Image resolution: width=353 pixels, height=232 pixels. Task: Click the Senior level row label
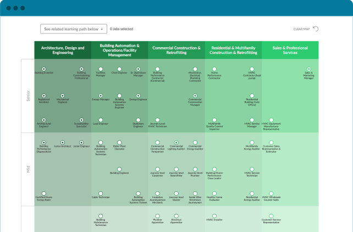point(28,96)
